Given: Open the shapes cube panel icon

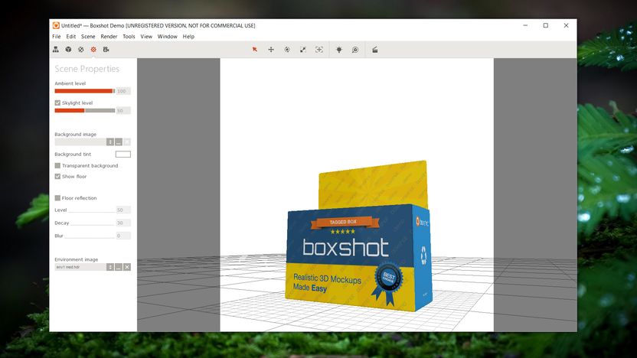Looking at the screenshot, I should point(68,50).
